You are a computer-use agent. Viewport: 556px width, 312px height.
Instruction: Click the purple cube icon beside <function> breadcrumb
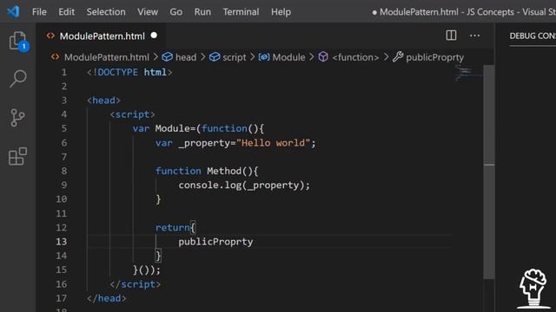[323, 57]
